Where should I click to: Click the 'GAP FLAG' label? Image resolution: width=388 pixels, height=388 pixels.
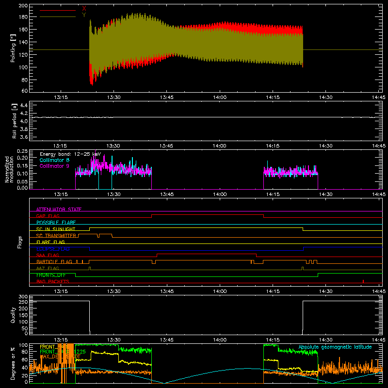coord(48,216)
